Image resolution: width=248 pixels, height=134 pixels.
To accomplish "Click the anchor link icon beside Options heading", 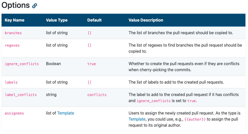I will [34, 6].
